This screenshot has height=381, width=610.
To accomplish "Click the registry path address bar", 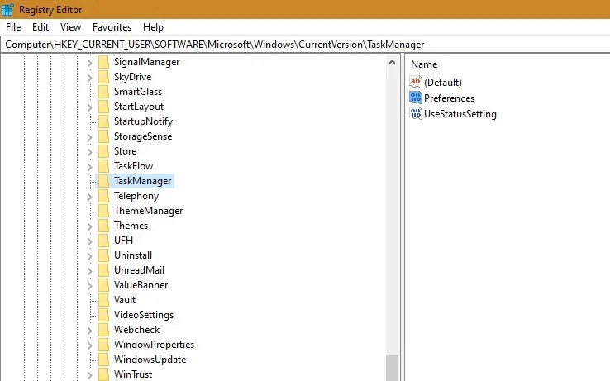I will (305, 45).
